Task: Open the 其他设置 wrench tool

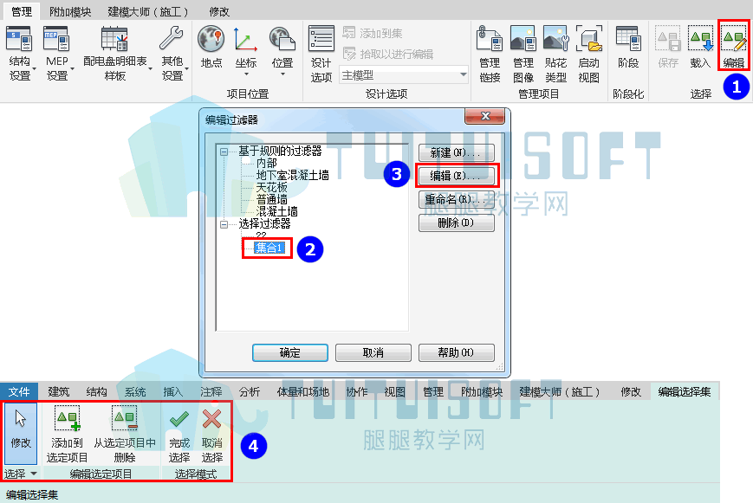Action: pyautogui.click(x=172, y=54)
